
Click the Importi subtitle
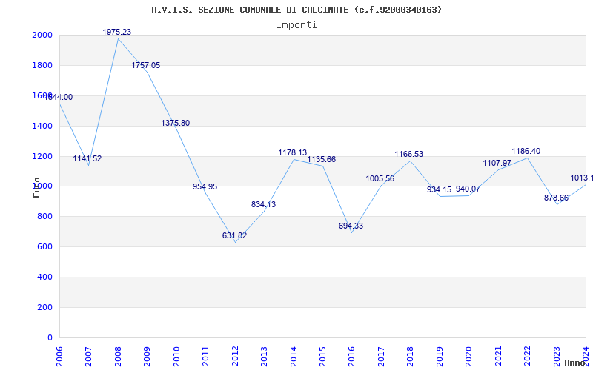point(296,25)
